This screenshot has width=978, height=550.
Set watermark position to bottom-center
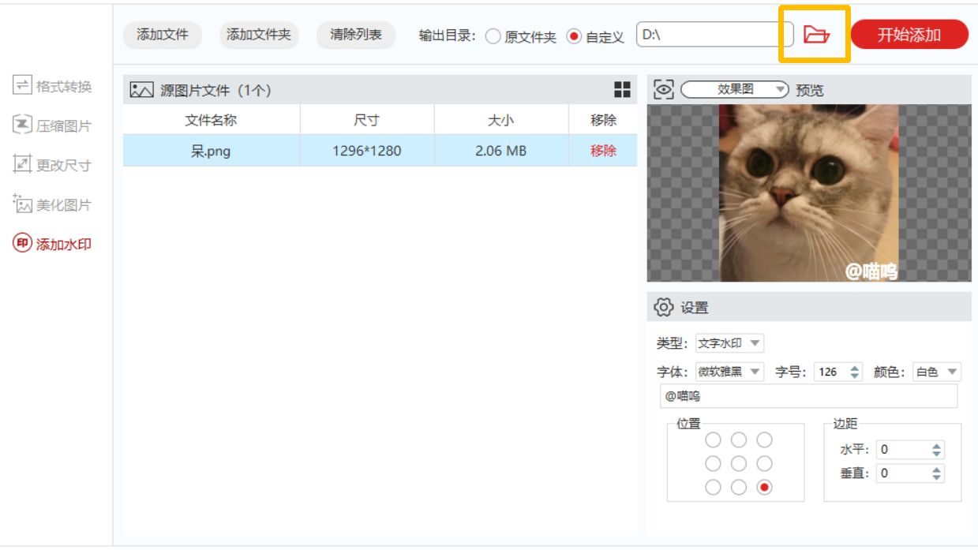point(739,487)
